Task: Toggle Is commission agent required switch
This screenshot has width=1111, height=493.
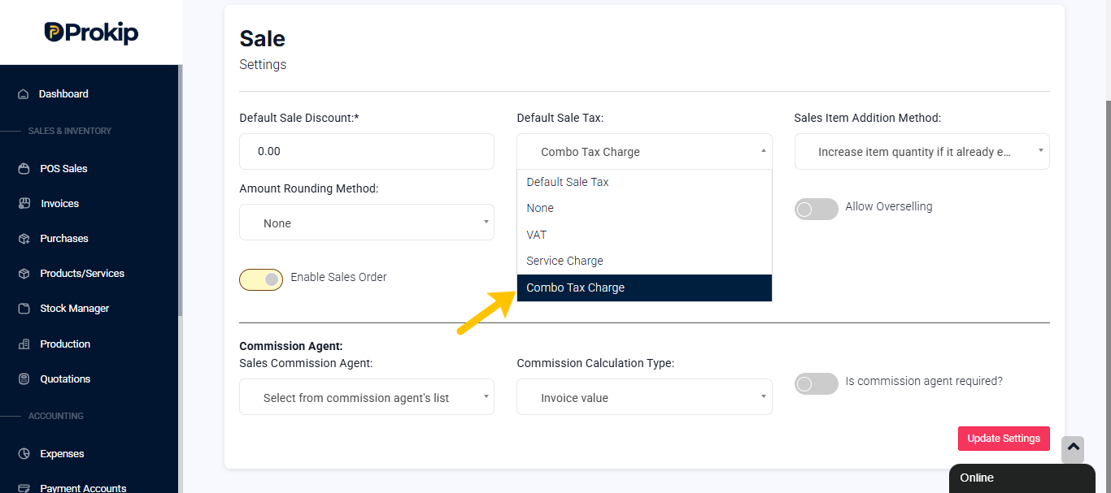Action: (x=816, y=383)
